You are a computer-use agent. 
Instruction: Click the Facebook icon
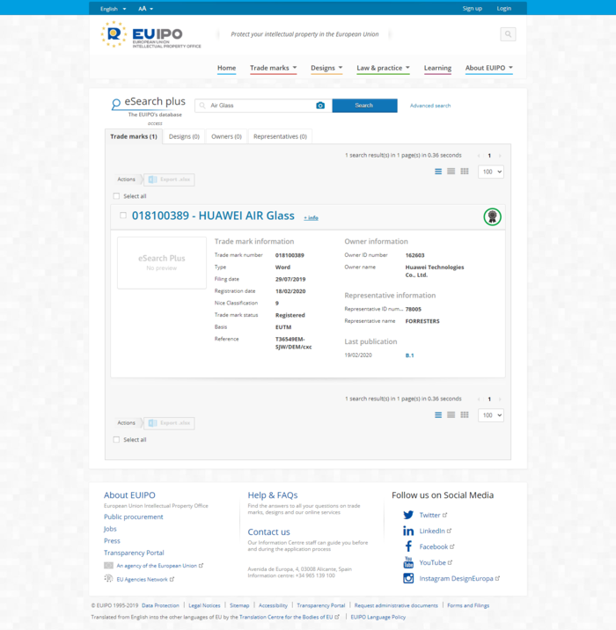pyautogui.click(x=408, y=546)
